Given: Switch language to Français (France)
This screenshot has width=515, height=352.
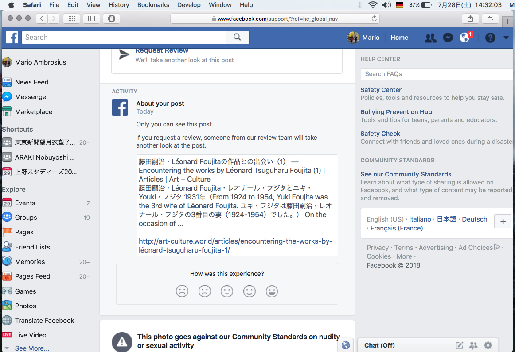Looking at the screenshot, I should 396,228.
